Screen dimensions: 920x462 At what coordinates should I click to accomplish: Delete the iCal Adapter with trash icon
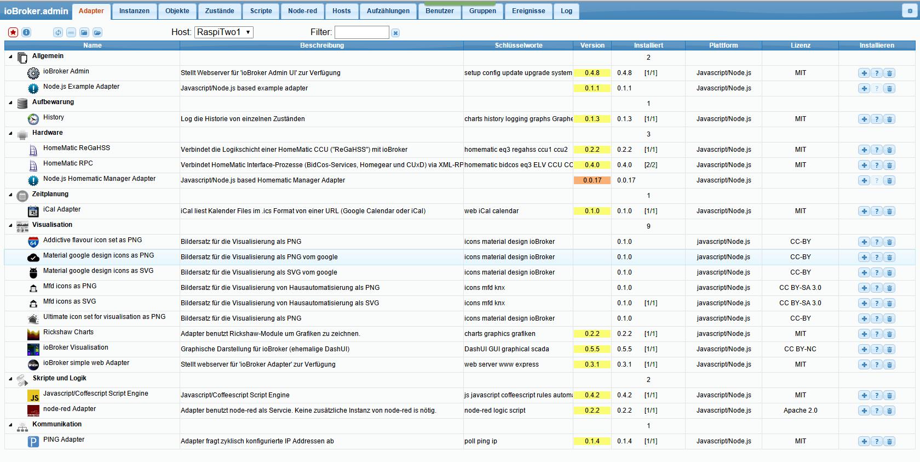tap(889, 211)
